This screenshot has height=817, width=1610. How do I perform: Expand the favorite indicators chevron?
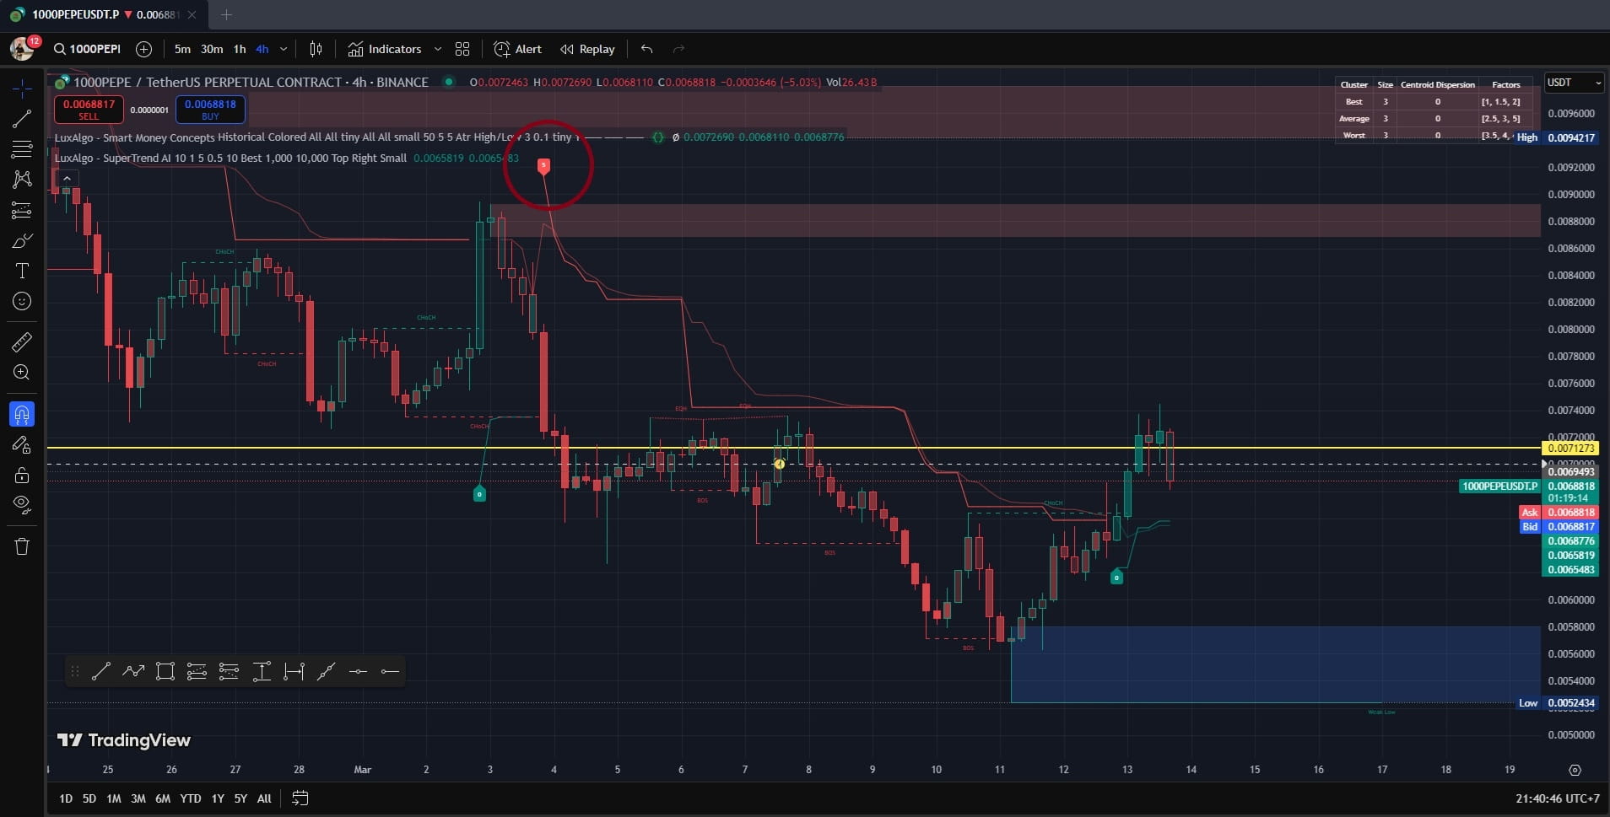[437, 49]
